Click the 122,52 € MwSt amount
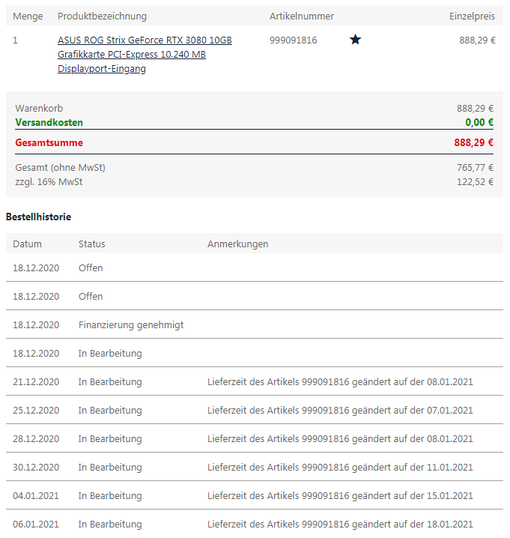510x538 pixels. pos(475,182)
